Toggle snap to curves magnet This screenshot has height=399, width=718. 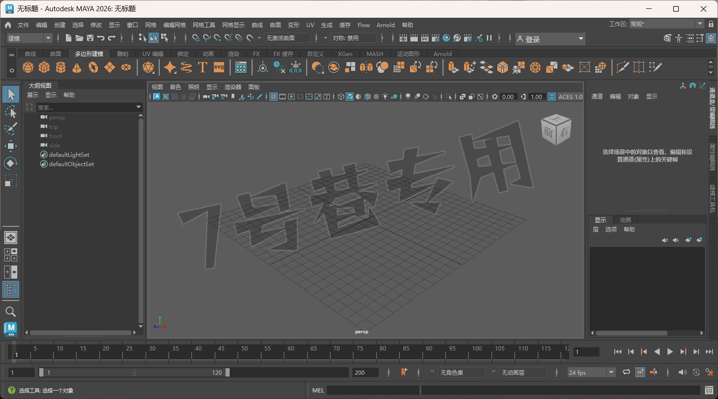[207, 38]
